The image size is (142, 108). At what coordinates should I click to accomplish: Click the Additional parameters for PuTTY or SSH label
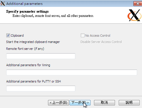(34, 81)
